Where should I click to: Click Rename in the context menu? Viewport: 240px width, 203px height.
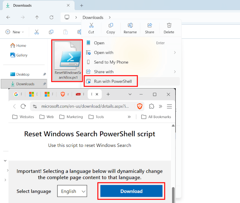pos(130,28)
